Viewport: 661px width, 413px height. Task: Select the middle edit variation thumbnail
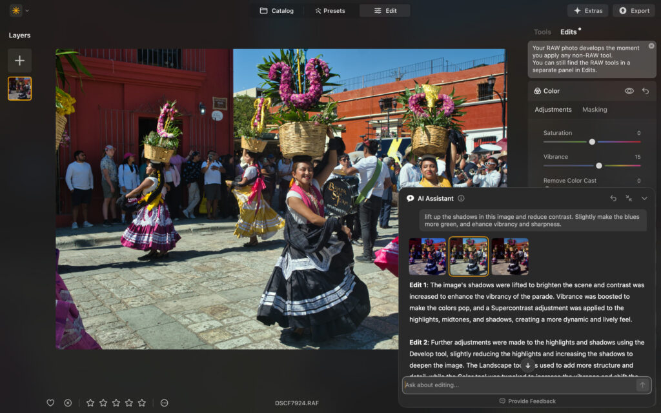coord(469,256)
